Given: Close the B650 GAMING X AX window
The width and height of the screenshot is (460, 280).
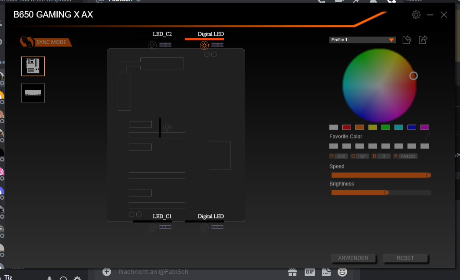Looking at the screenshot, I should pyautogui.click(x=444, y=15).
